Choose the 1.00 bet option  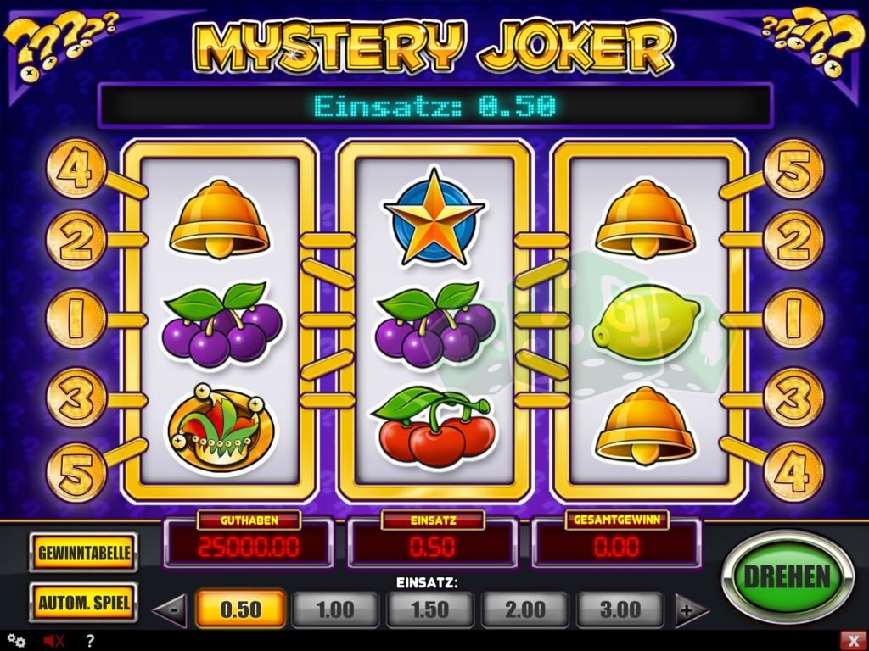click(x=335, y=609)
